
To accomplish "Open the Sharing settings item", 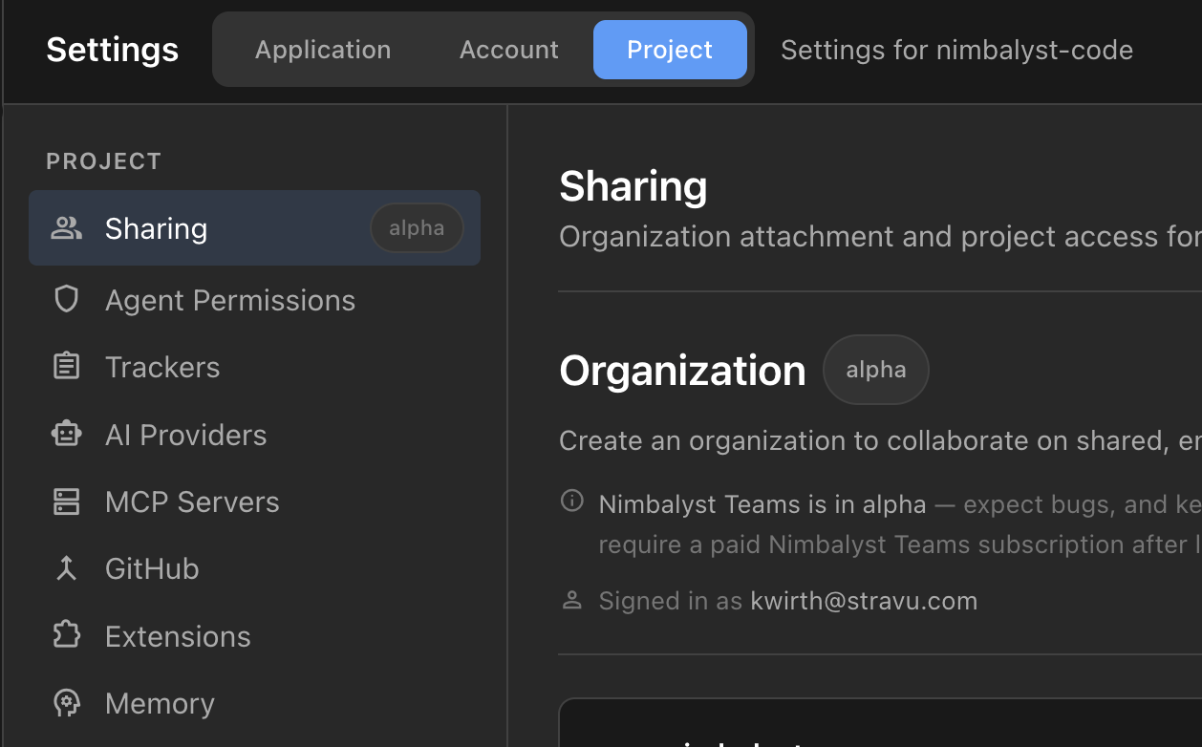I will point(254,228).
